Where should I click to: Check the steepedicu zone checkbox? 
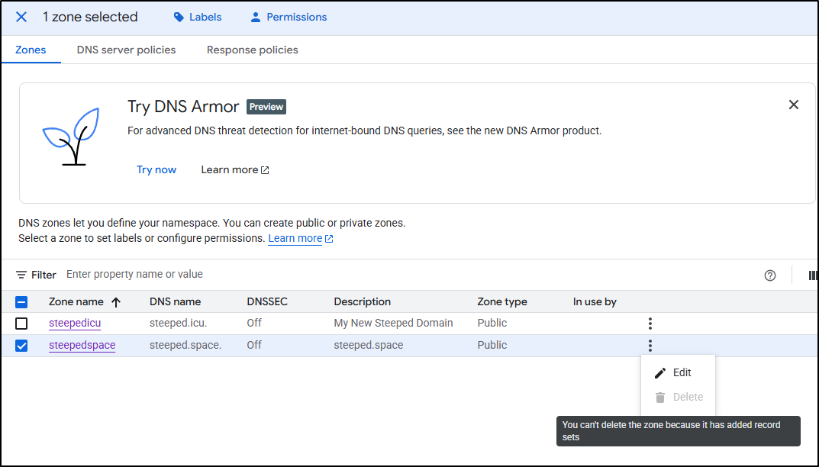[21, 324]
